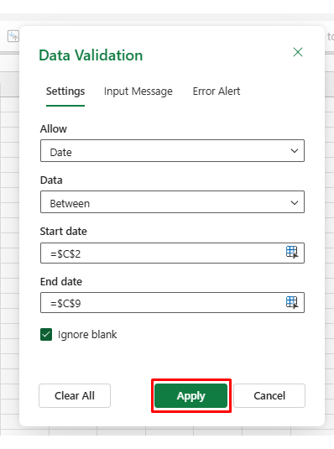Click the End date input field
The image size is (334, 449).
[x=172, y=303]
